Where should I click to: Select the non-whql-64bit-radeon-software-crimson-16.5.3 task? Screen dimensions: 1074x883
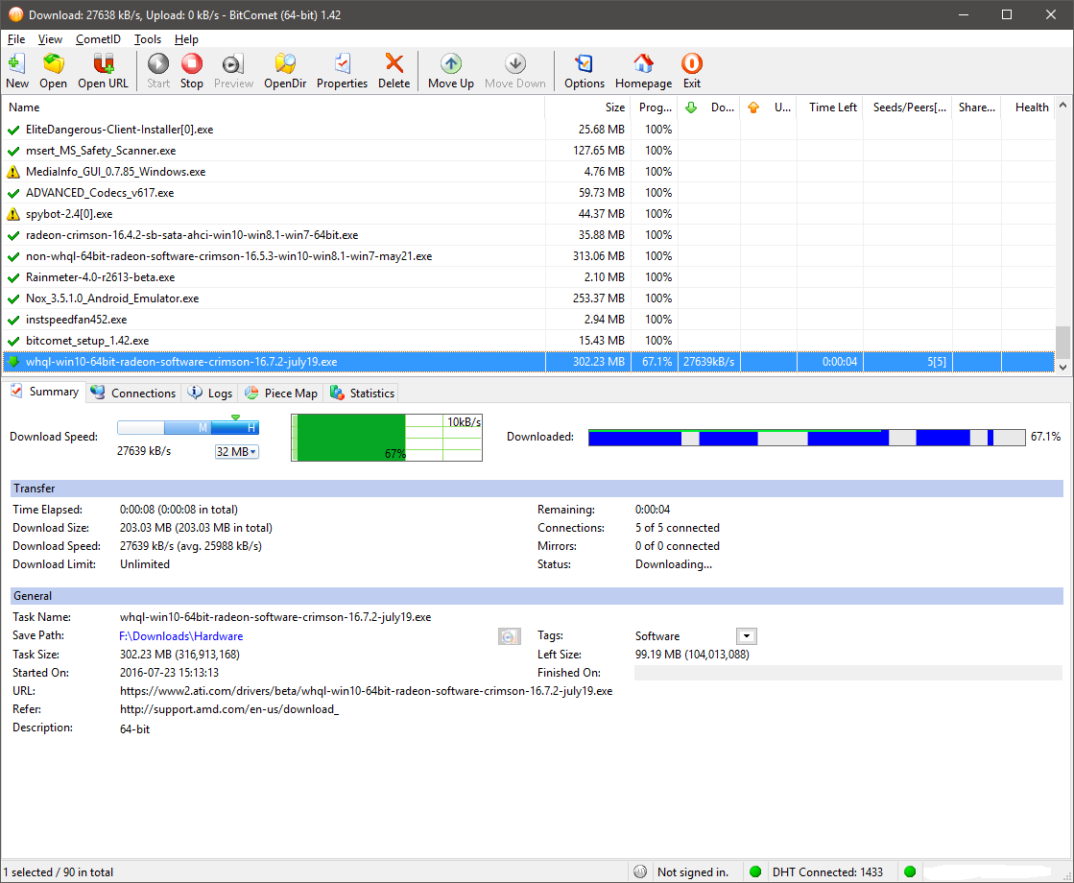pos(529,256)
